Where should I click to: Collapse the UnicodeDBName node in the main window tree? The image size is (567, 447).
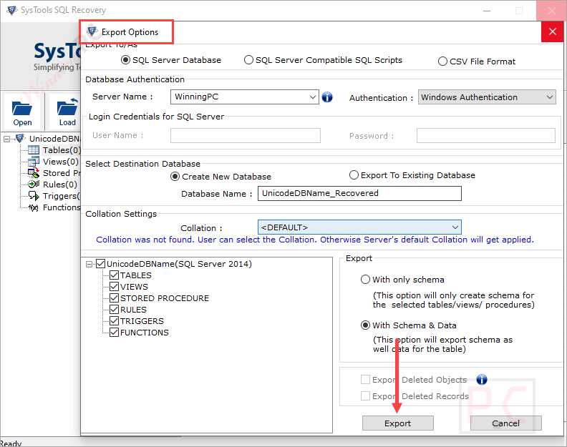point(7,139)
